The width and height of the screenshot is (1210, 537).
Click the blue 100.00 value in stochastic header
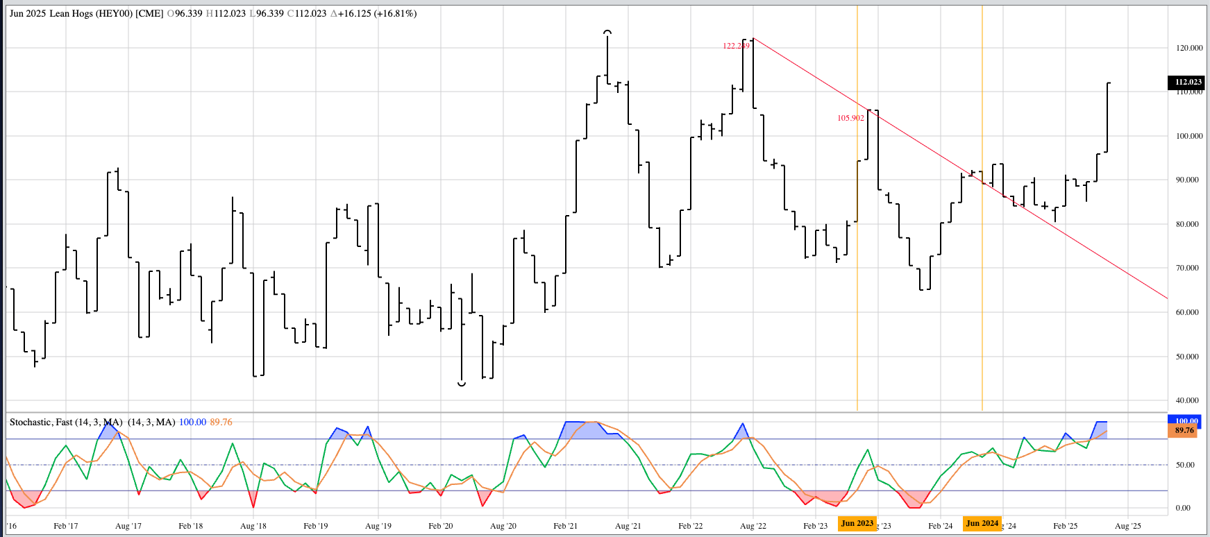tap(192, 422)
